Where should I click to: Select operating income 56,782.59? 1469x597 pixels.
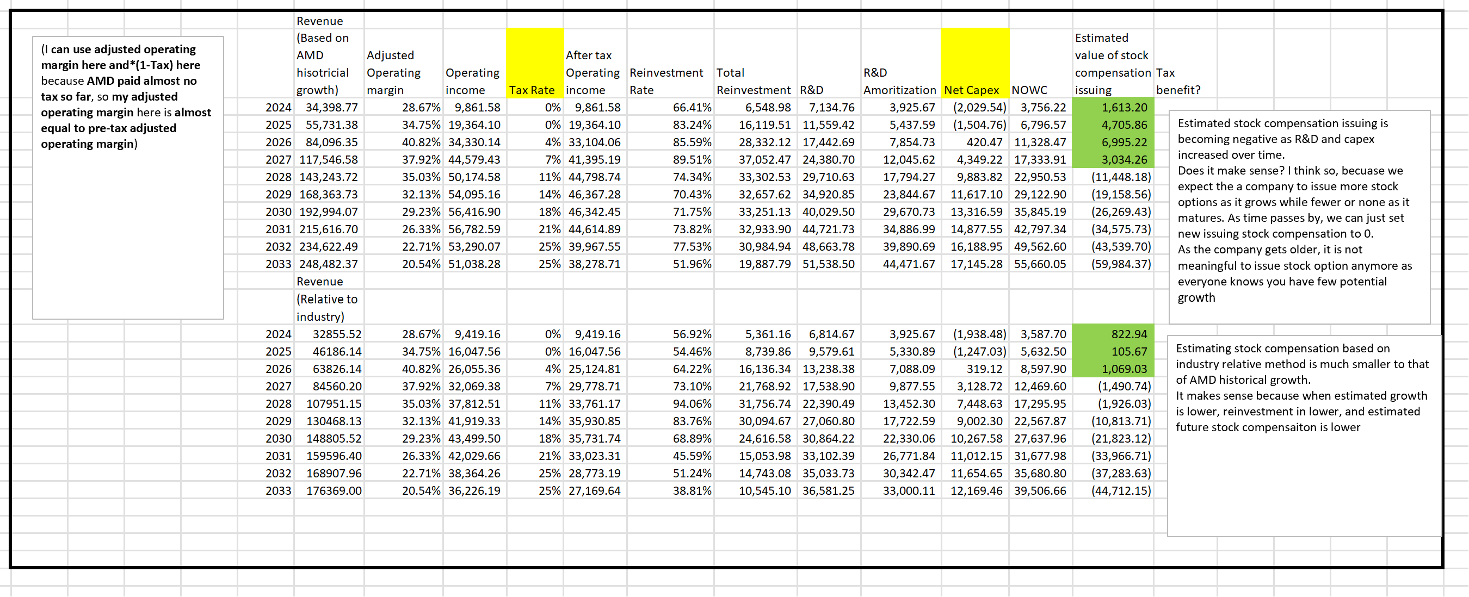click(475, 229)
